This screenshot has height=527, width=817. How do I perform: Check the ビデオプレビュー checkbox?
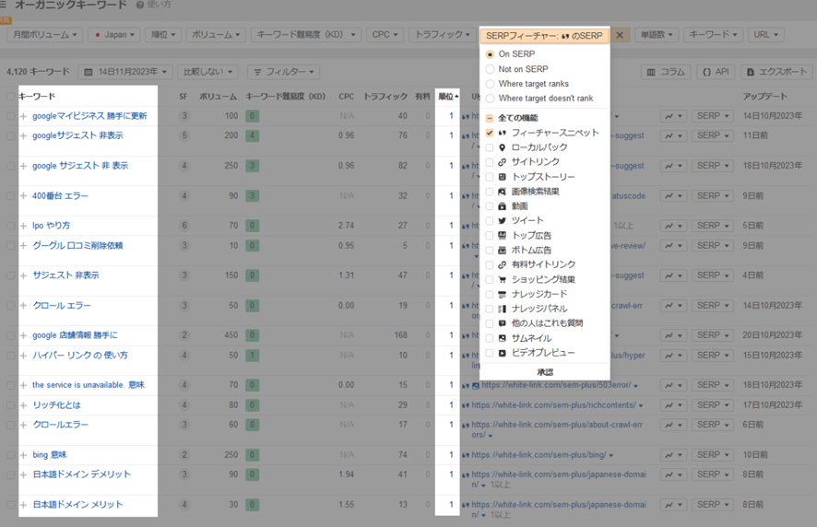[490, 353]
